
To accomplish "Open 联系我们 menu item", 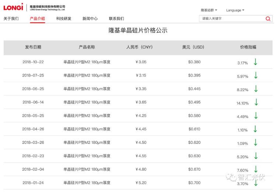I will (x=116, y=19).
